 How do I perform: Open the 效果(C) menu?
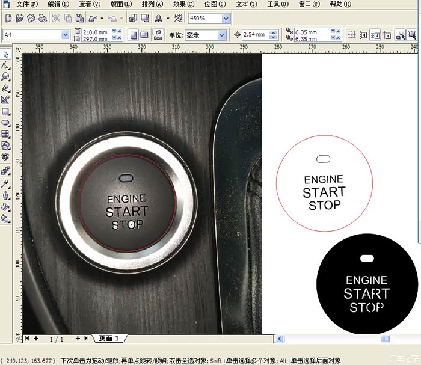[183, 4]
